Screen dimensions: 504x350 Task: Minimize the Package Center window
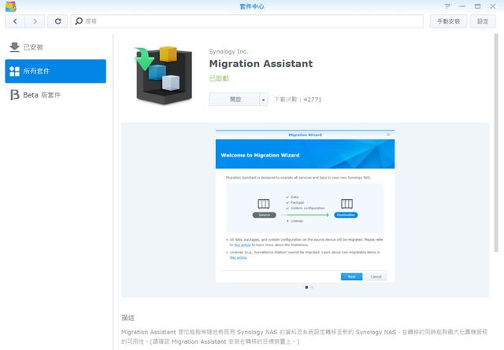point(463,6)
